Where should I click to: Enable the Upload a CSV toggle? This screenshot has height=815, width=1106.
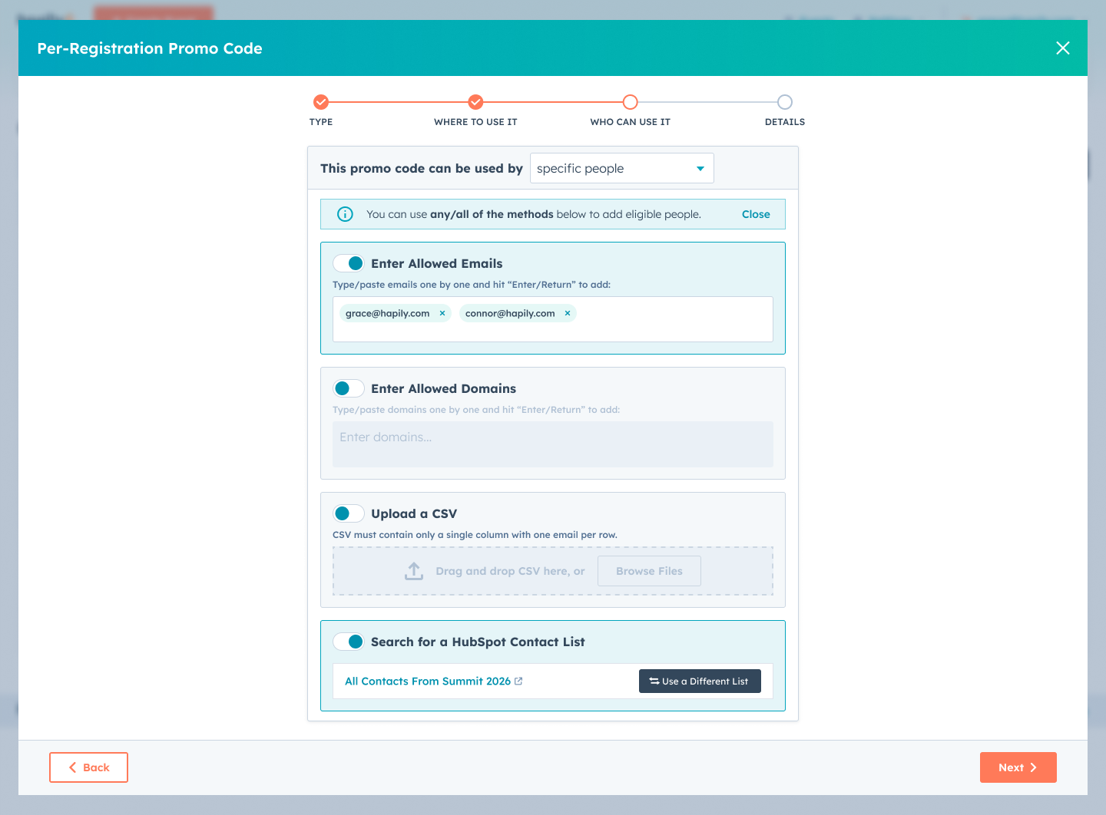(349, 513)
